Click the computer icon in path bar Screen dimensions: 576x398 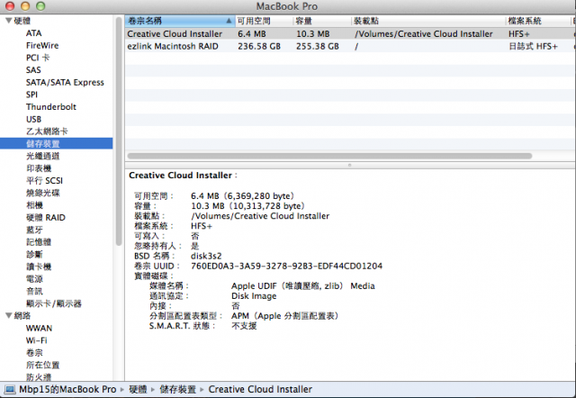9,389
